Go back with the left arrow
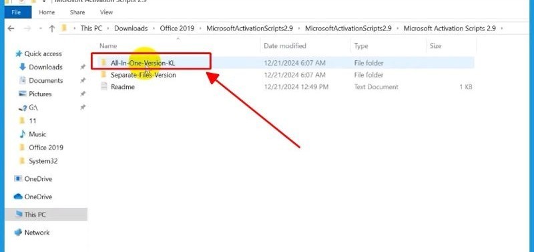 point(11,28)
